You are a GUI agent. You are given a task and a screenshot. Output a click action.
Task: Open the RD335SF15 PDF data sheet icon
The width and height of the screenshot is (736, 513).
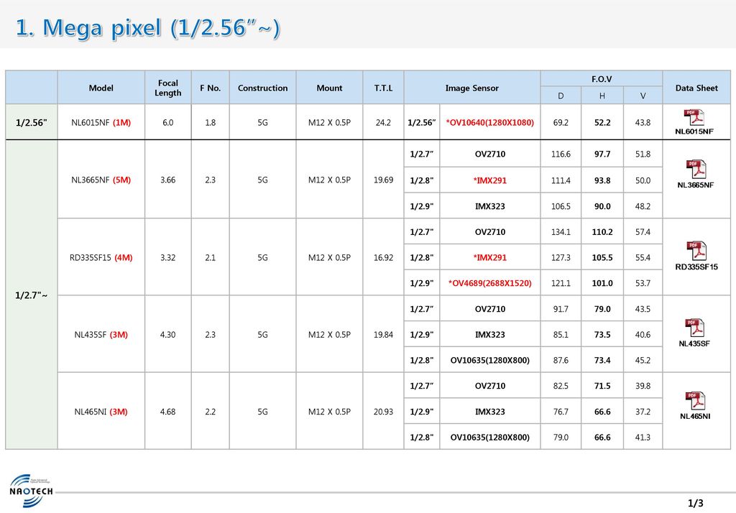[696, 251]
